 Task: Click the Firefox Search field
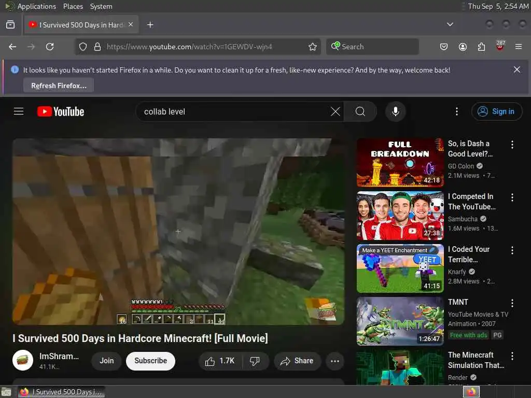click(x=372, y=47)
